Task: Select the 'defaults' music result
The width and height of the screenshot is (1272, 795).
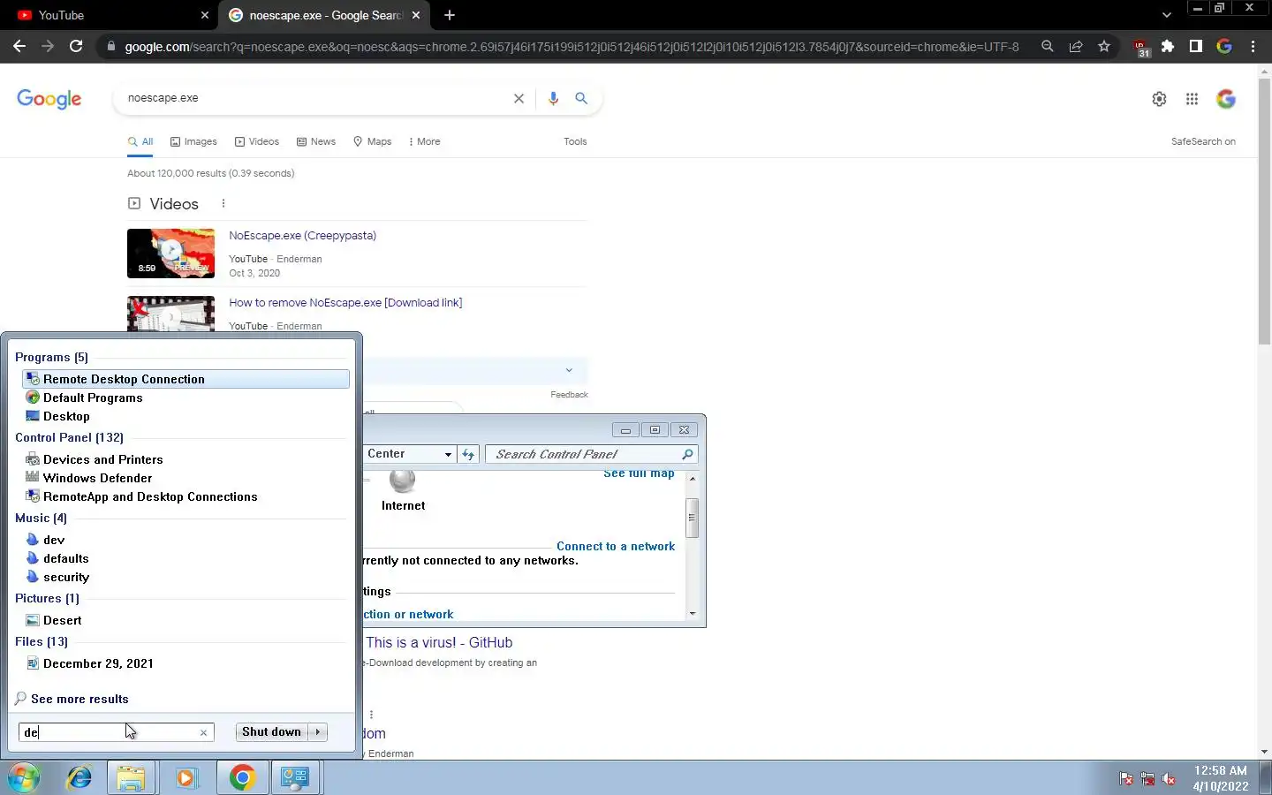Action: (65, 558)
